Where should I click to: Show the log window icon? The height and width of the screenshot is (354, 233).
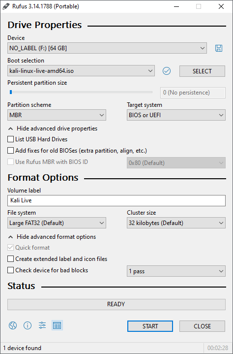[57, 325]
